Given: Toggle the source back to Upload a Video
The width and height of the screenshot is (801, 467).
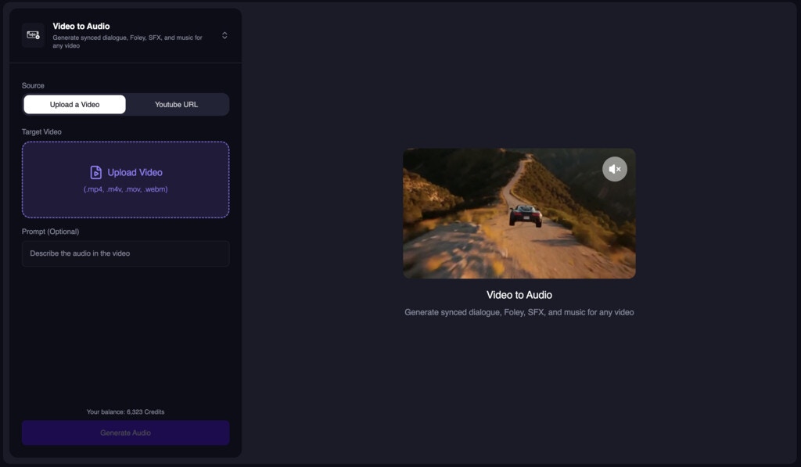Looking at the screenshot, I should [74, 103].
